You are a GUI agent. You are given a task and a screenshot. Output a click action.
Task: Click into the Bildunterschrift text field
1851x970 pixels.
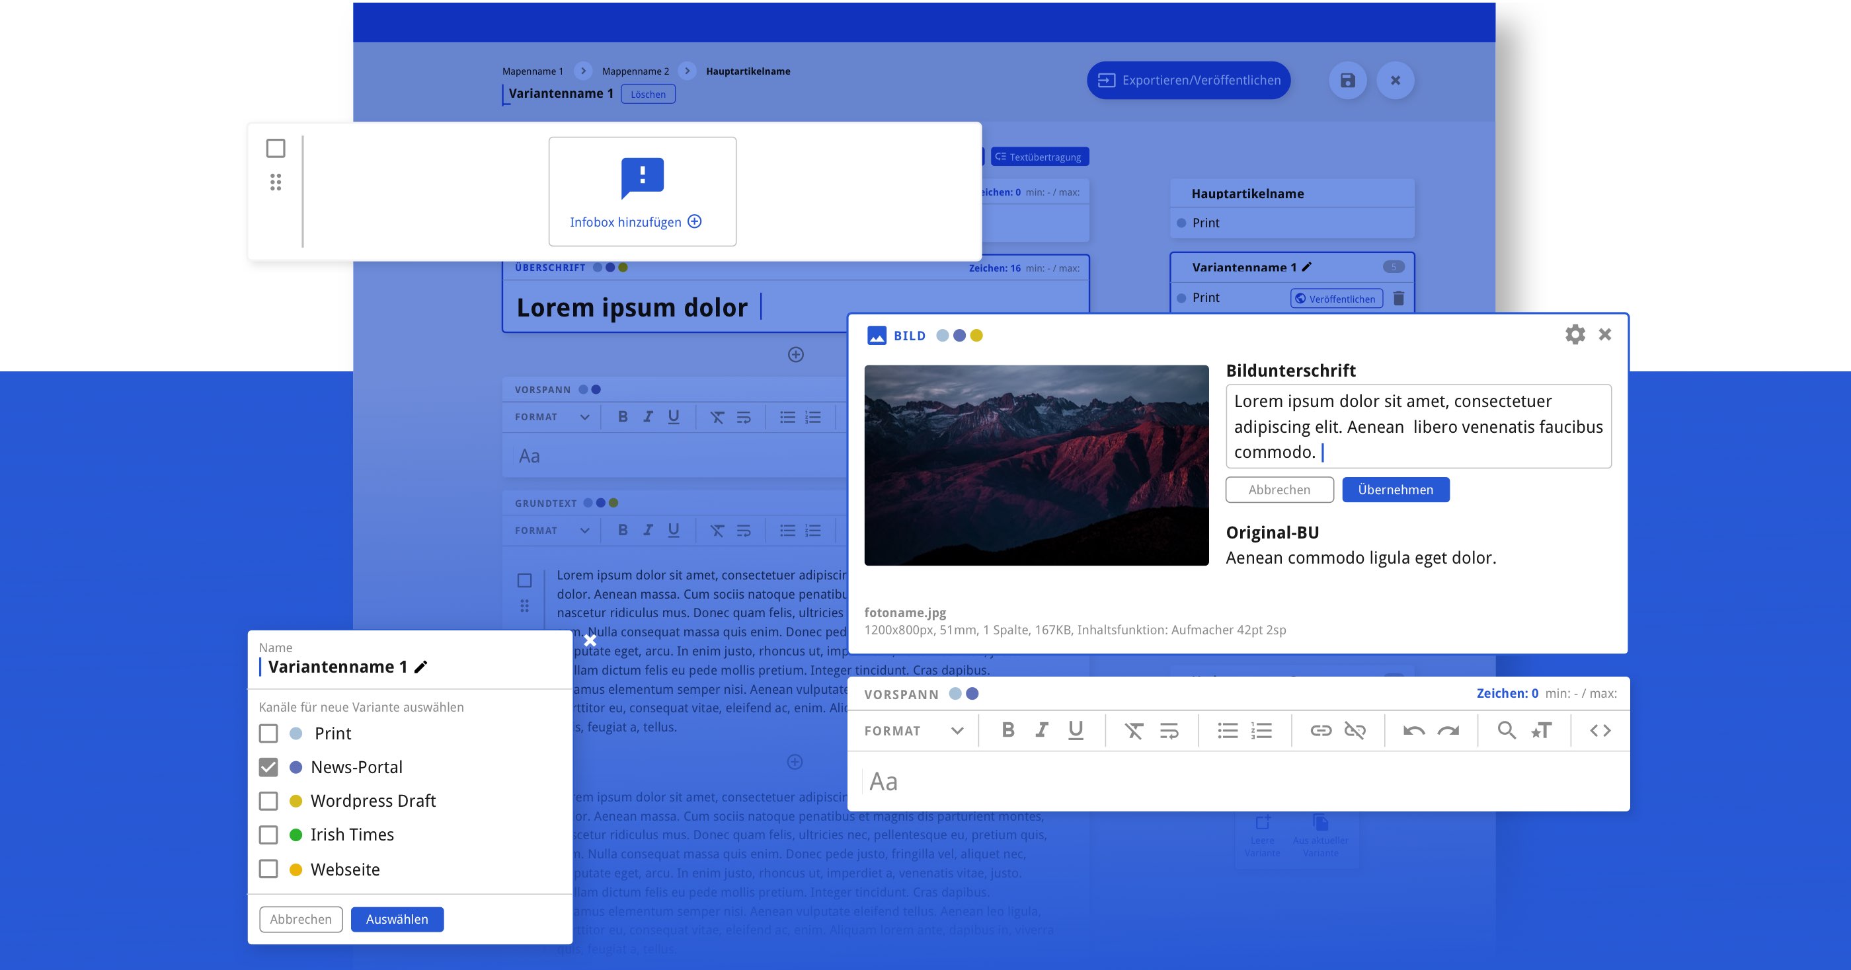1419,426
